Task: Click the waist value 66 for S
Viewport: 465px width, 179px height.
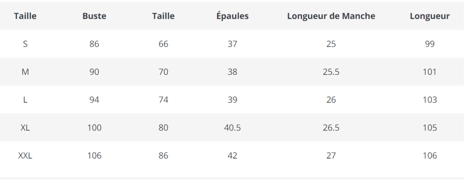Action: coord(163,44)
